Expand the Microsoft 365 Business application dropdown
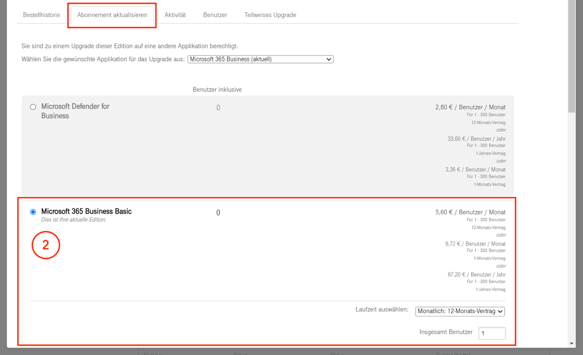583x355 pixels. (260, 59)
